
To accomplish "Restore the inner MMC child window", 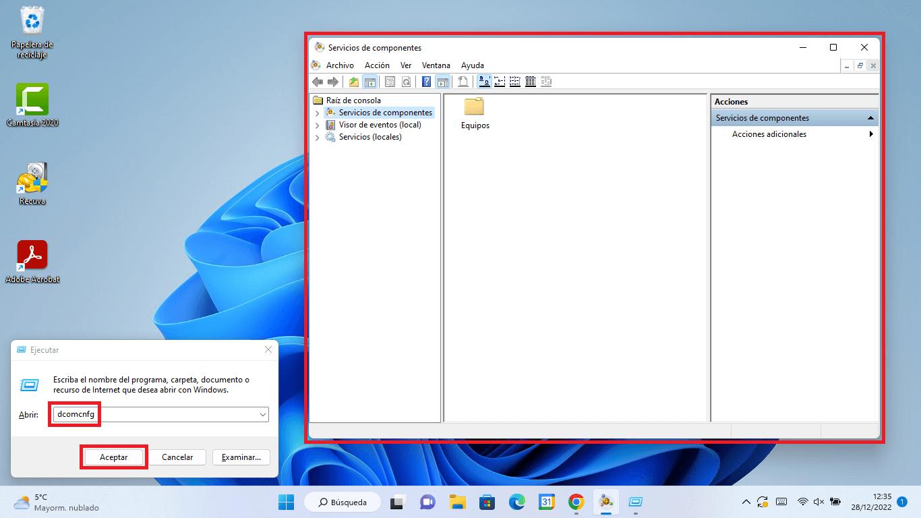I will (860, 65).
